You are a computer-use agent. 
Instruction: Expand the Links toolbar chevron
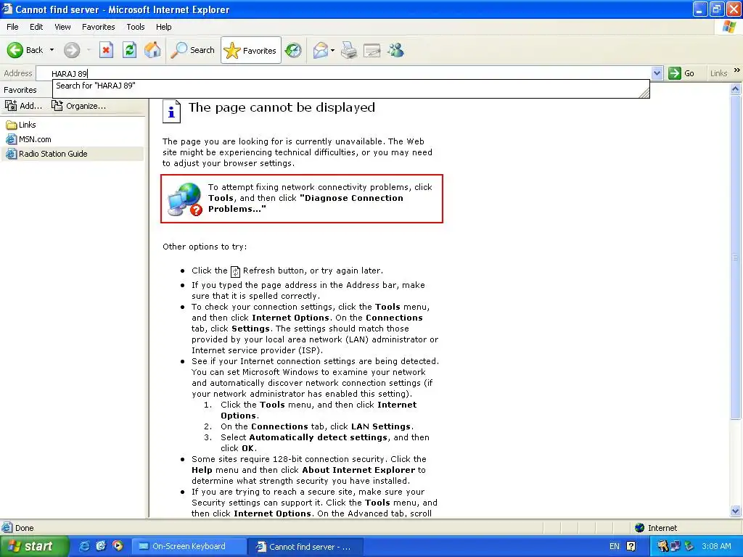[737, 70]
